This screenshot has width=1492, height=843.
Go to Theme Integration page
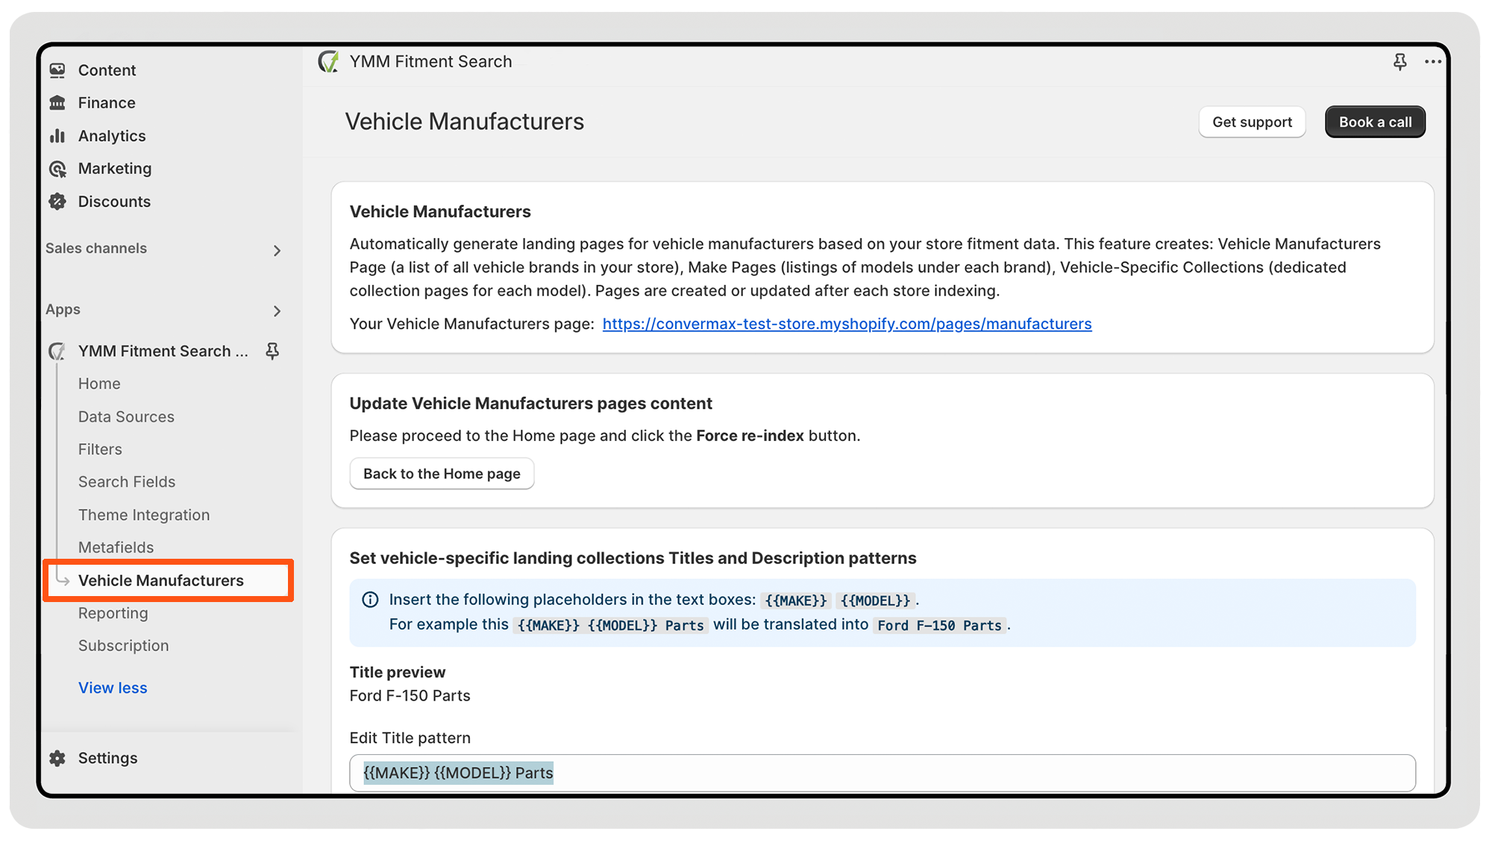click(x=144, y=515)
